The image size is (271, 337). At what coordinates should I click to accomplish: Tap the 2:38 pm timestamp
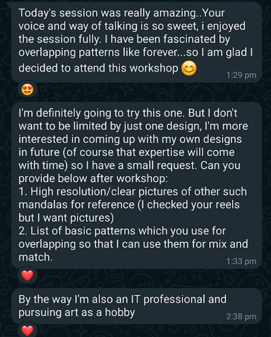241,317
